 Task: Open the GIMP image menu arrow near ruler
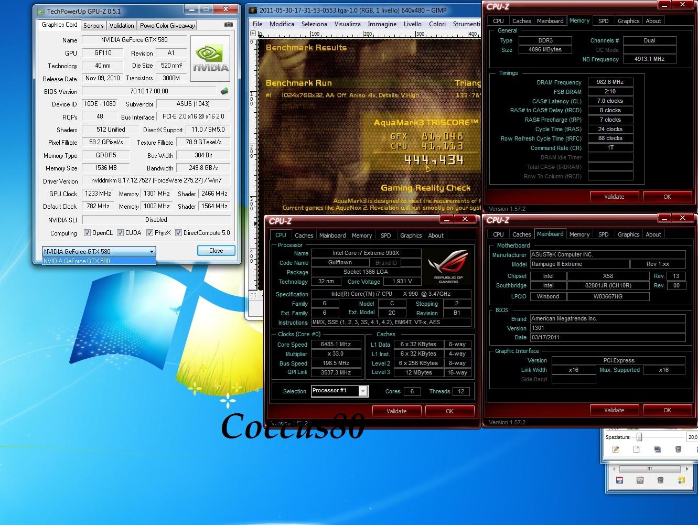252,34
